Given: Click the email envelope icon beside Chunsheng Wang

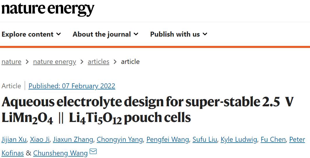Looking at the screenshot, I should 93,152.
